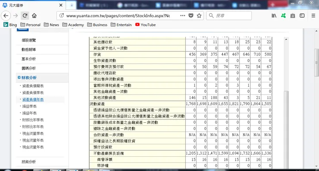This screenshot has width=319, height=171.
Task: Open the Firefox hamburger menu
Action: click(x=313, y=16)
